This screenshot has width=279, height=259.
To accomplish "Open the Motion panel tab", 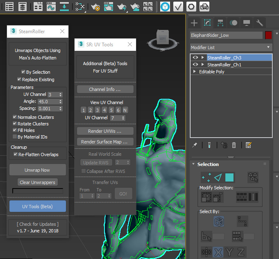I will coord(234,23).
